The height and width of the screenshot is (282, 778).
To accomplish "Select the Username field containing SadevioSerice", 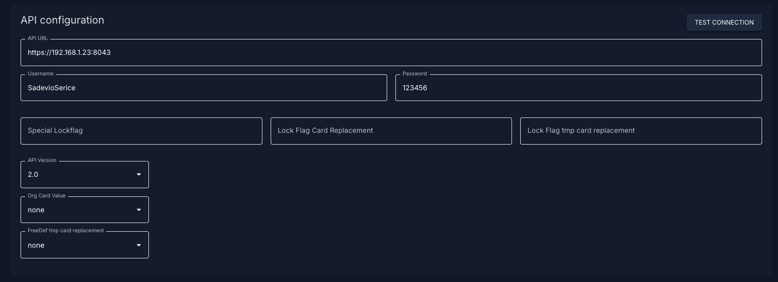I will point(204,88).
